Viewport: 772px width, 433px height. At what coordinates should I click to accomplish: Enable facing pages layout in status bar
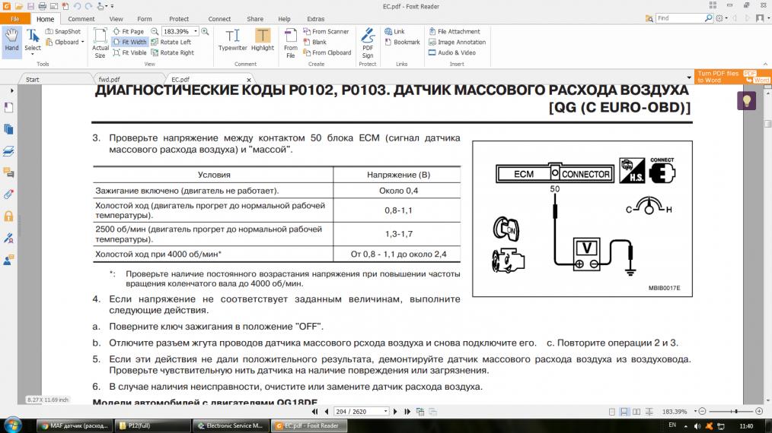click(x=636, y=412)
